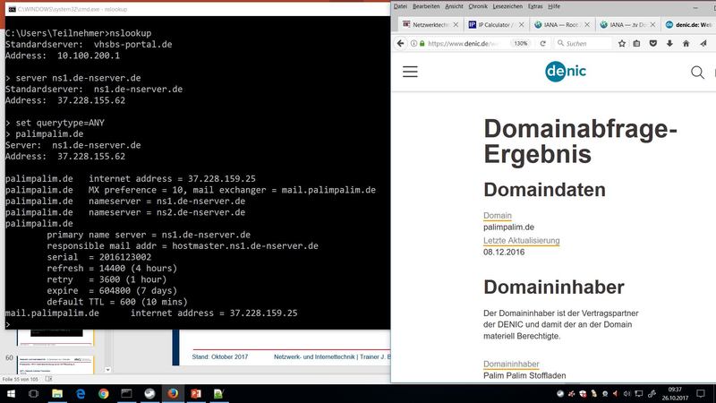Image resolution: width=716 pixels, height=403 pixels.
Task: Click 'Stand: Oktober 2017' slide footer text
Action: tap(220, 356)
